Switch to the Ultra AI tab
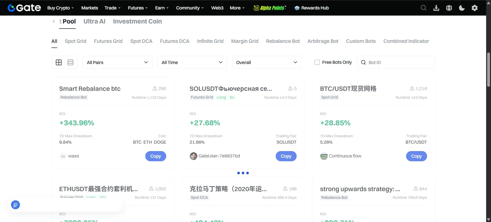Screen dimensions: 491x222 94,21
